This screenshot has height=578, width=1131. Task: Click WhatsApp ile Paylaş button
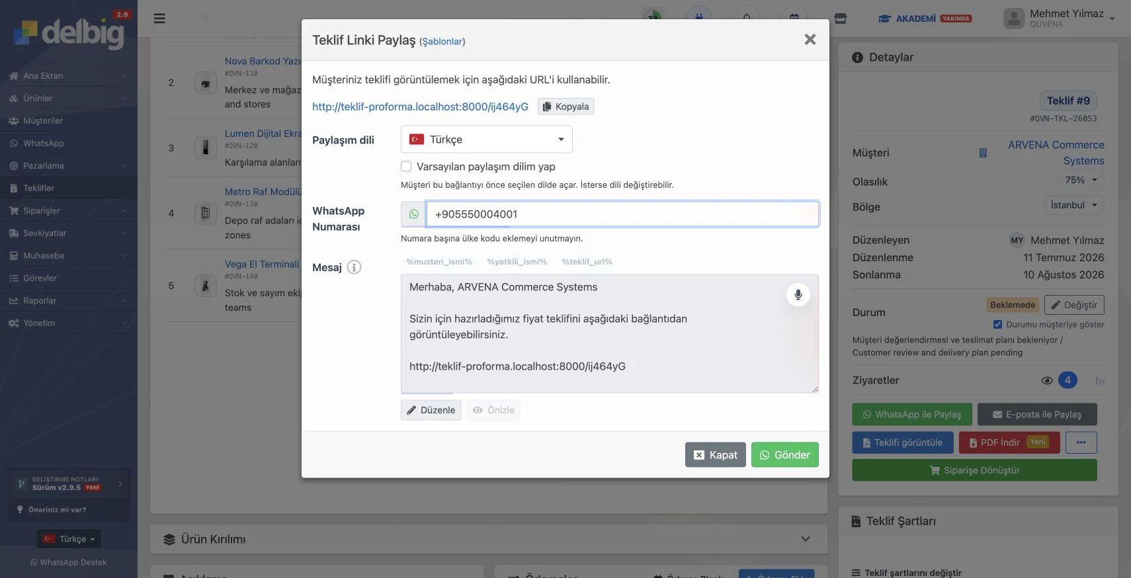click(912, 415)
